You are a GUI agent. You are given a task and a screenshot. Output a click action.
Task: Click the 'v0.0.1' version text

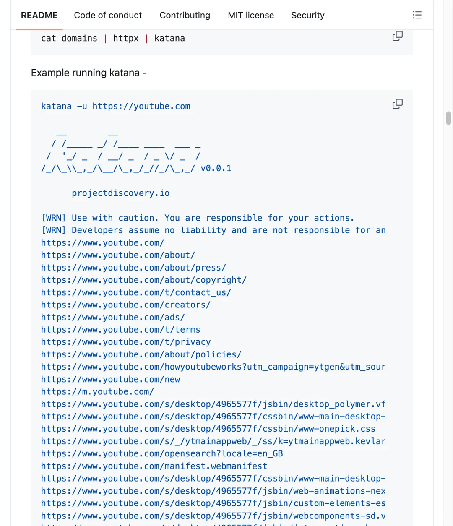216,168
